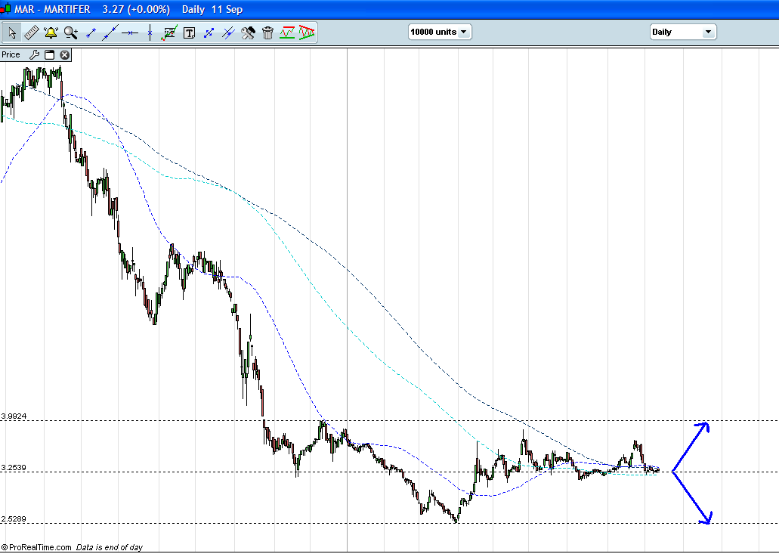The width and height of the screenshot is (779, 554).
Task: Open Price panel wrench settings
Action: tap(34, 54)
